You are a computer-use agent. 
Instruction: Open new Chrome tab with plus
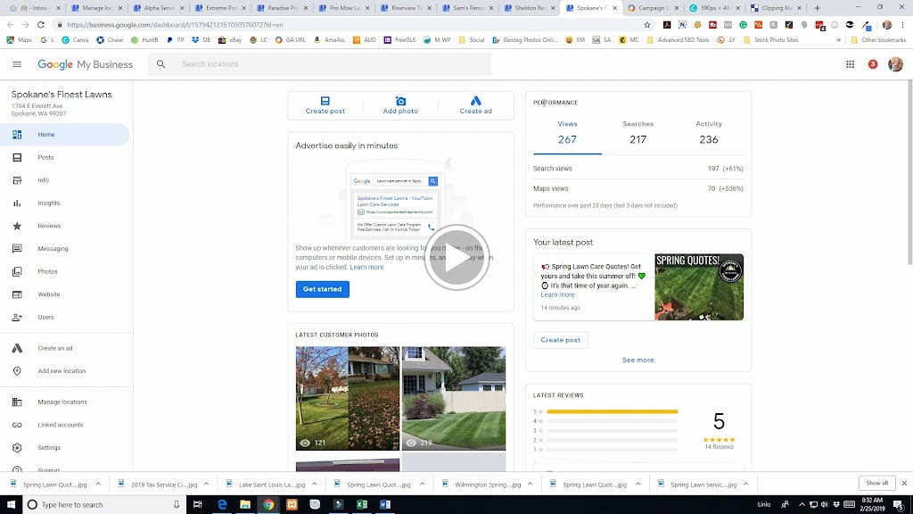(817, 8)
